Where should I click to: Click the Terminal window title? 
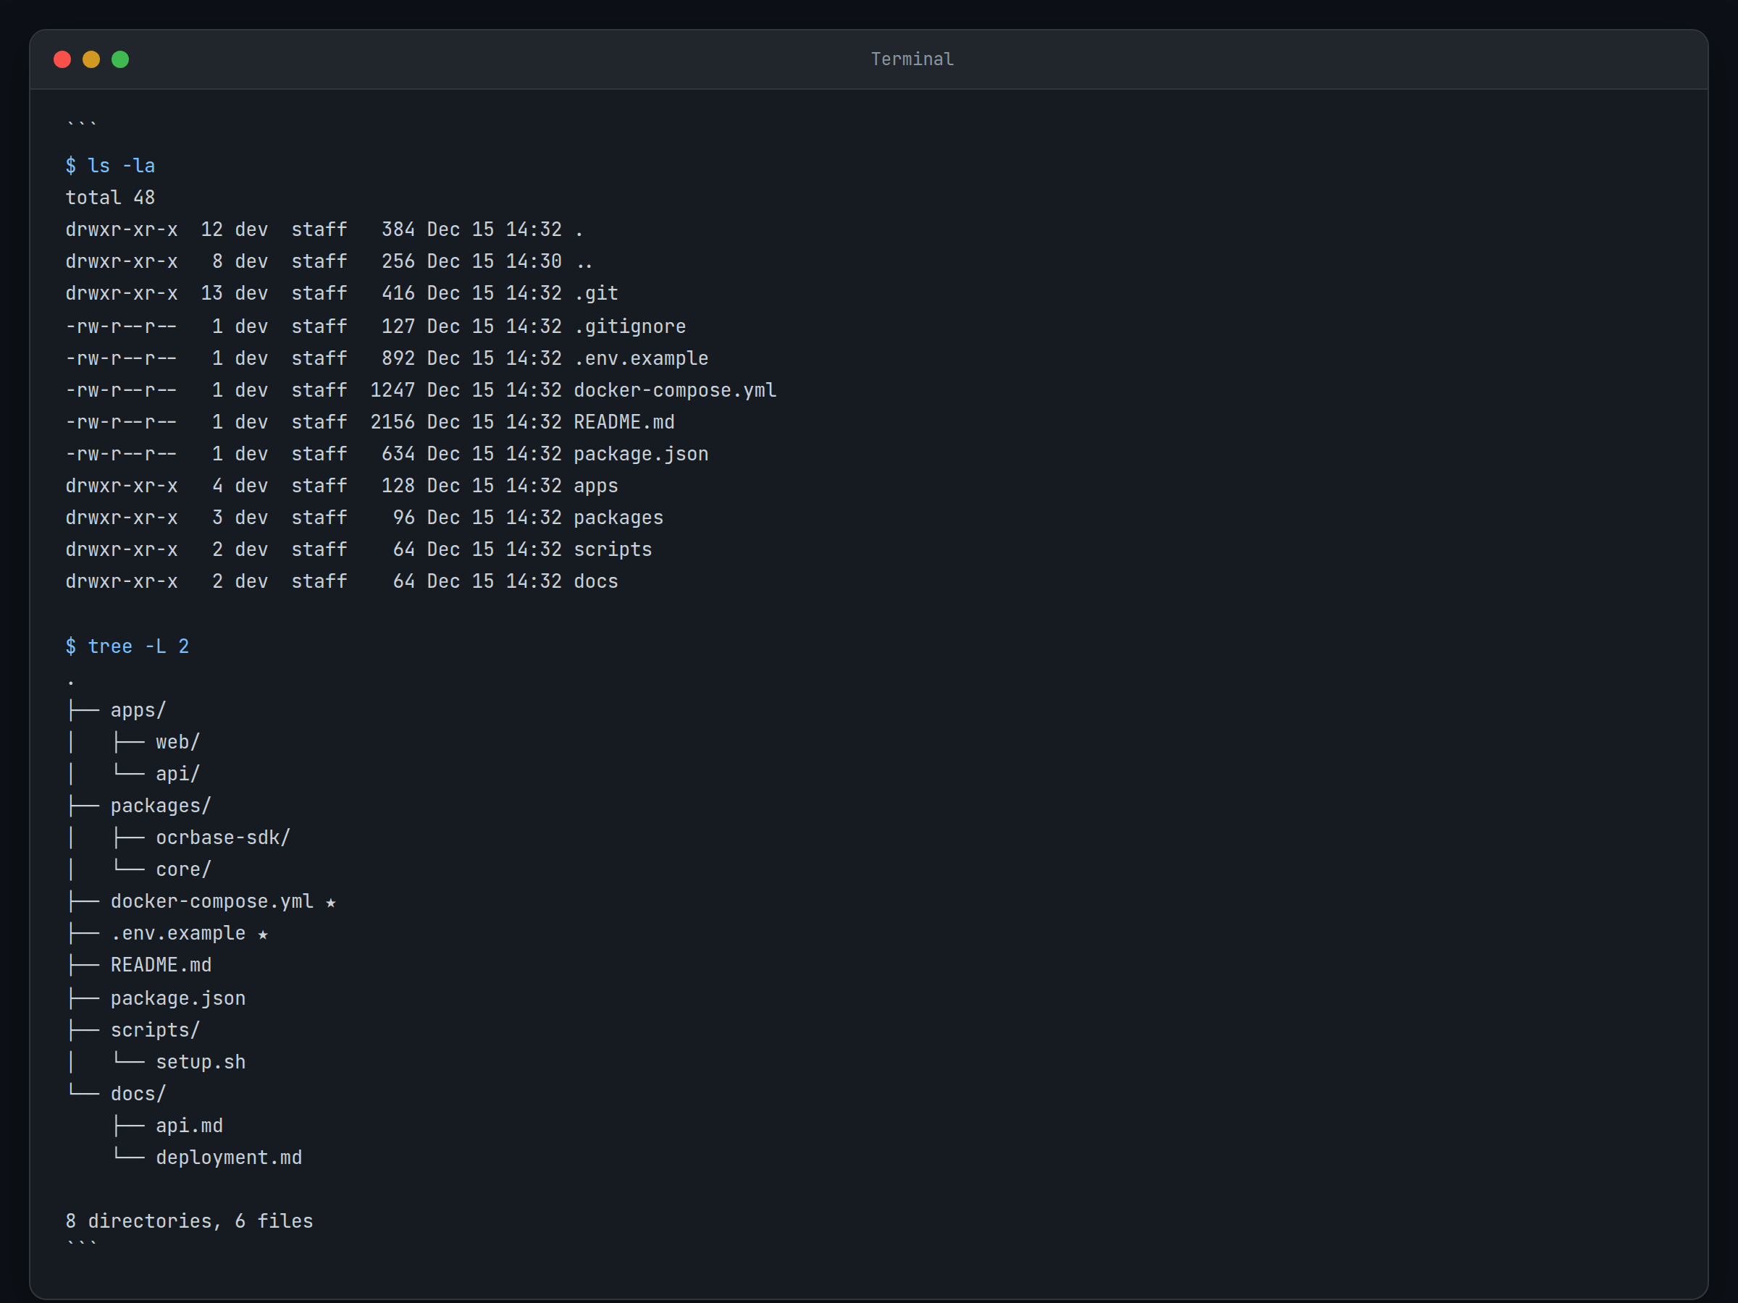coord(912,59)
